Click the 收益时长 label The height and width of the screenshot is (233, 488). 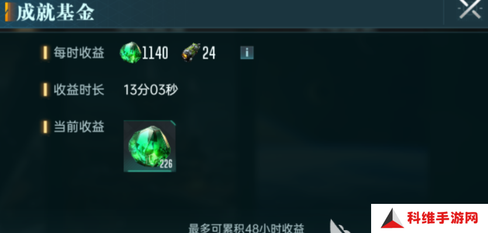tap(79, 90)
